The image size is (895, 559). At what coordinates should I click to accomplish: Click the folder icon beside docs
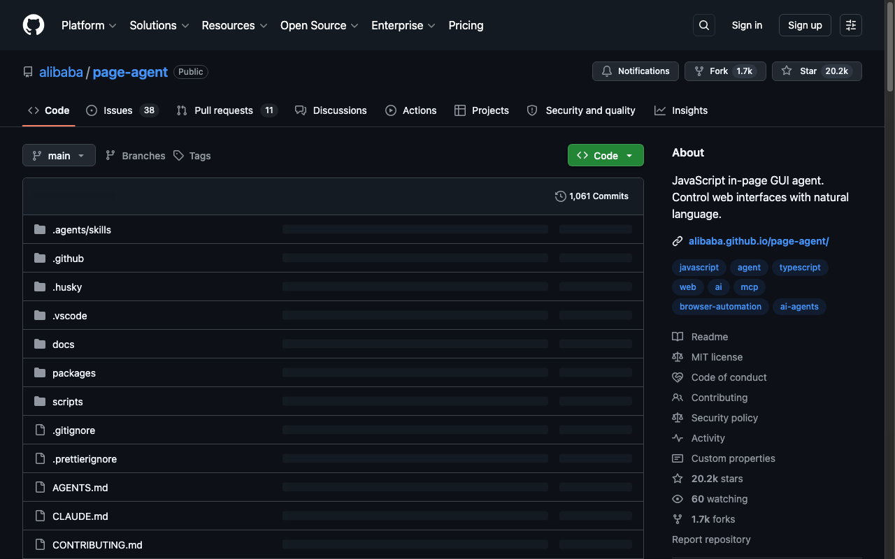[x=40, y=344]
